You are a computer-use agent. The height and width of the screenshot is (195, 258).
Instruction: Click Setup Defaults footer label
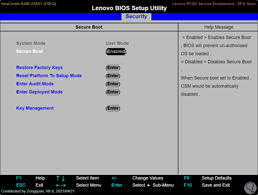(216, 178)
